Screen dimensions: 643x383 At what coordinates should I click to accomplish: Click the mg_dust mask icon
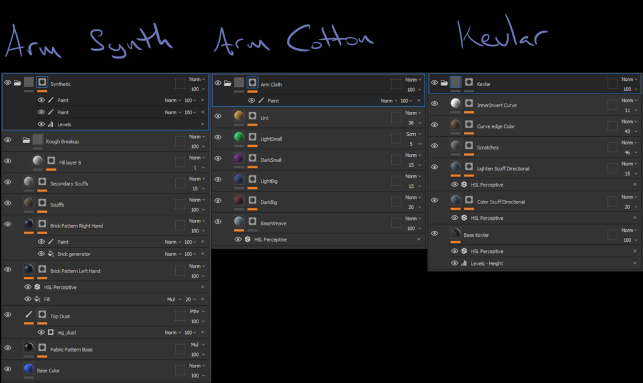51,332
